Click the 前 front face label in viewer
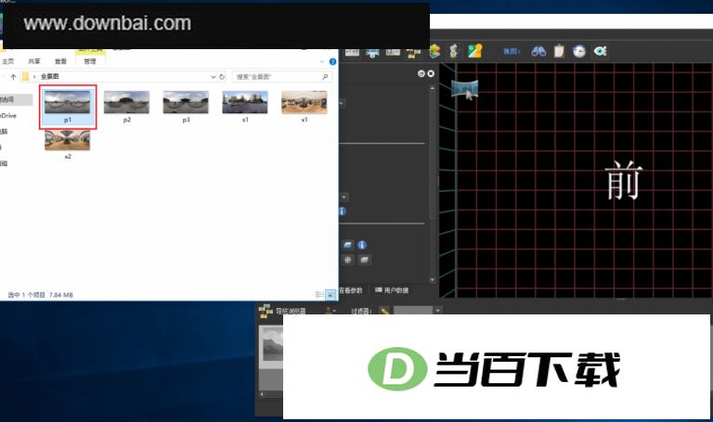 (x=624, y=180)
